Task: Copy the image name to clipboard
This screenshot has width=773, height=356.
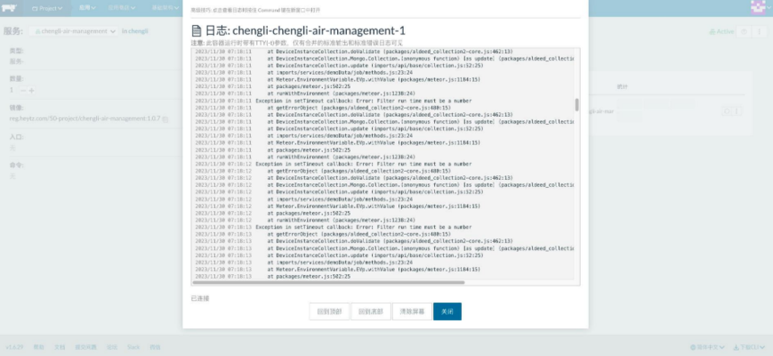Action: (x=165, y=120)
